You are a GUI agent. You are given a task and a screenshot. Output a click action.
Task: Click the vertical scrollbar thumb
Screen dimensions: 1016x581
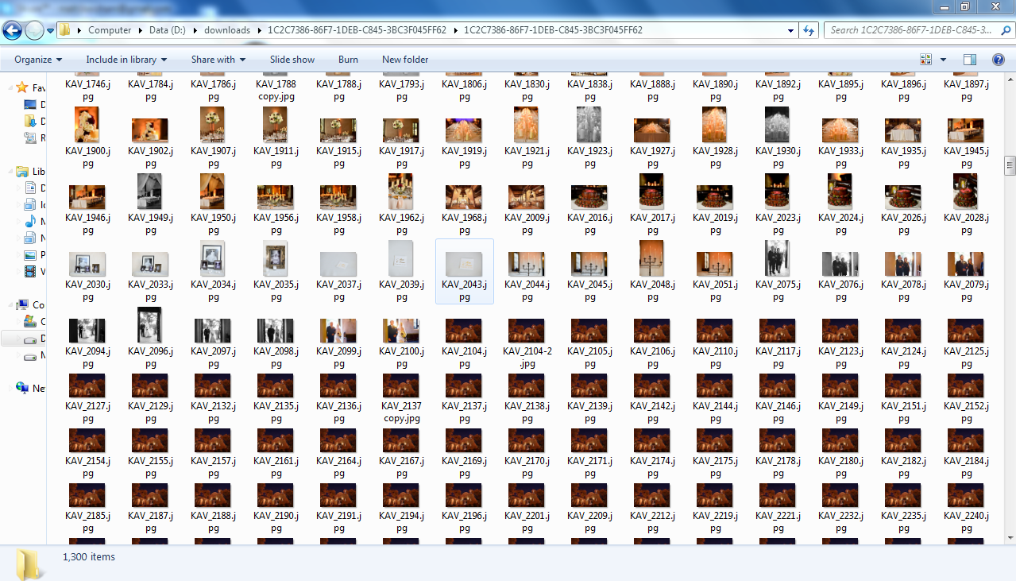(x=1010, y=165)
